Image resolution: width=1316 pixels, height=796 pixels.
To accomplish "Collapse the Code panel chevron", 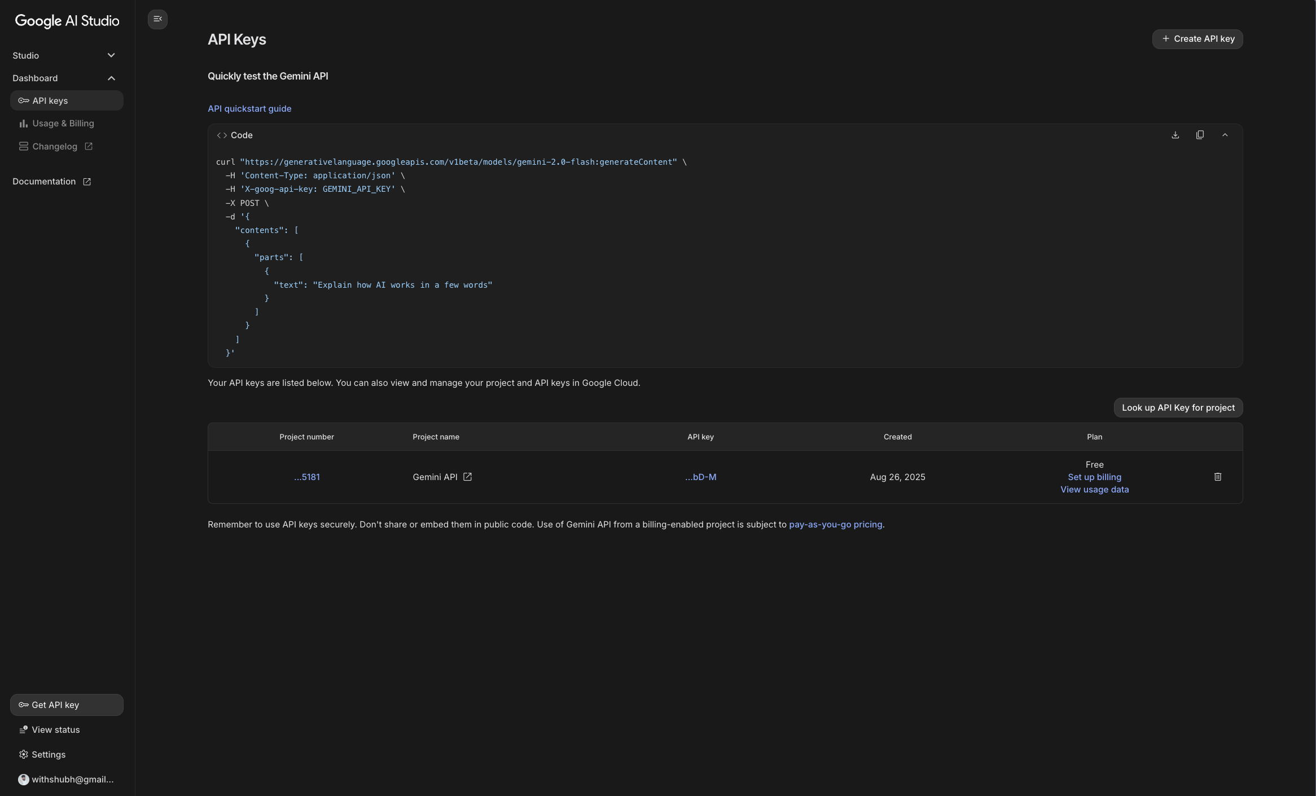I will point(1225,135).
